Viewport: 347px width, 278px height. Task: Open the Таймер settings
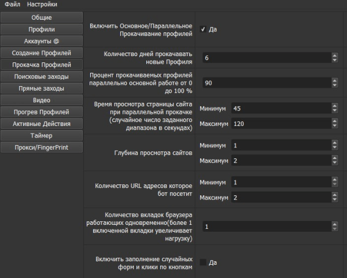click(x=42, y=135)
